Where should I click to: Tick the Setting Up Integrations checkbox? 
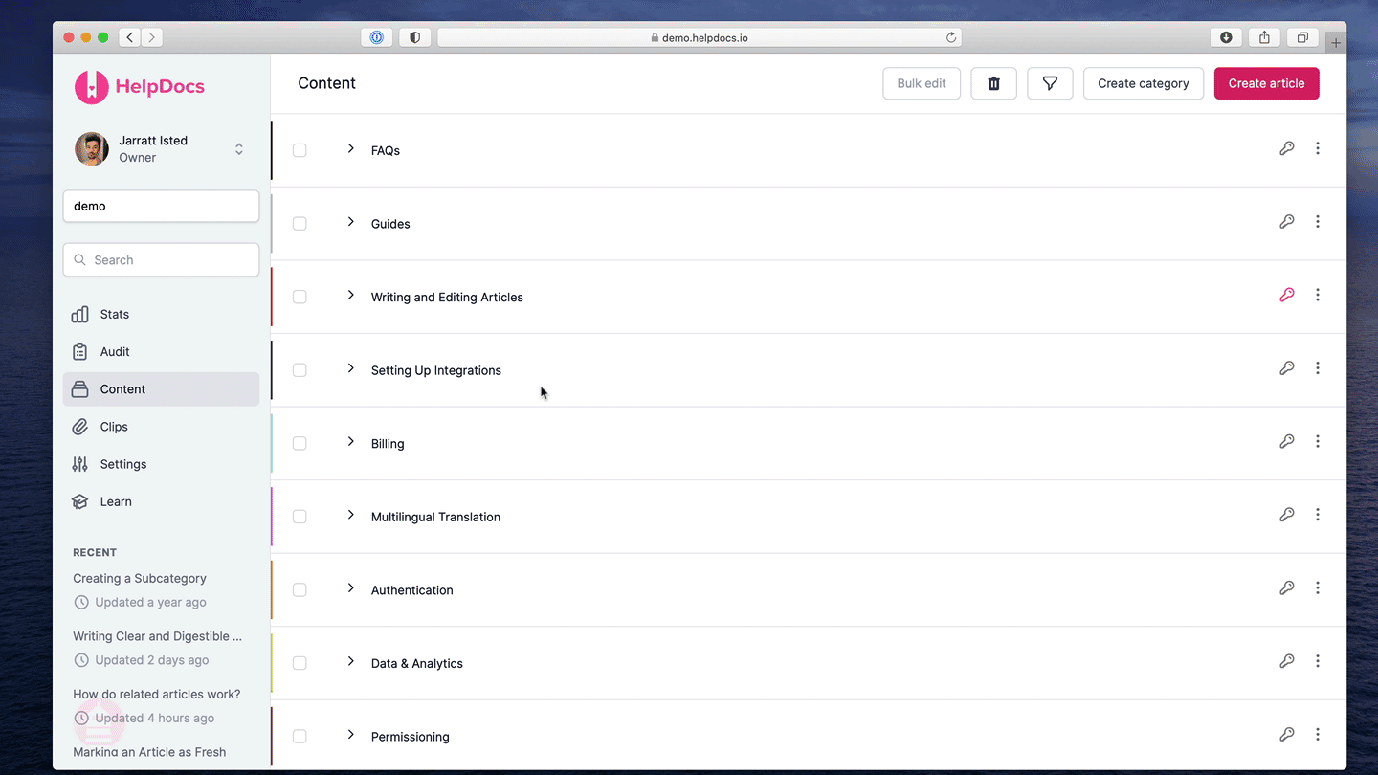click(x=300, y=370)
